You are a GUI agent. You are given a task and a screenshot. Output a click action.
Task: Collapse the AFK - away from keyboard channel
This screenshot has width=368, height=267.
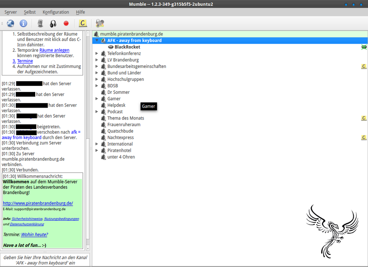click(97, 40)
